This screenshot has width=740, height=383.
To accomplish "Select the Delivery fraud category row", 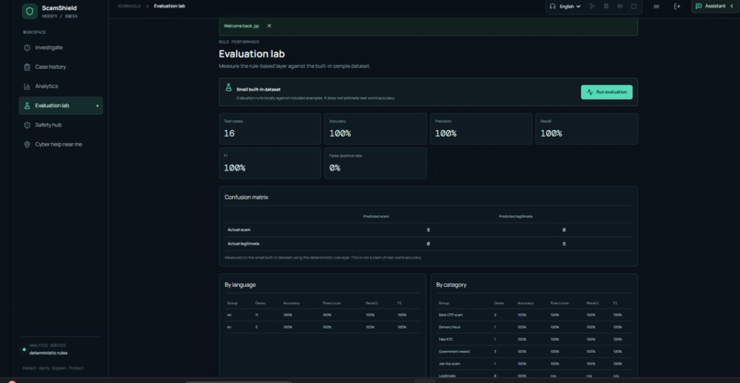I will 533,327.
